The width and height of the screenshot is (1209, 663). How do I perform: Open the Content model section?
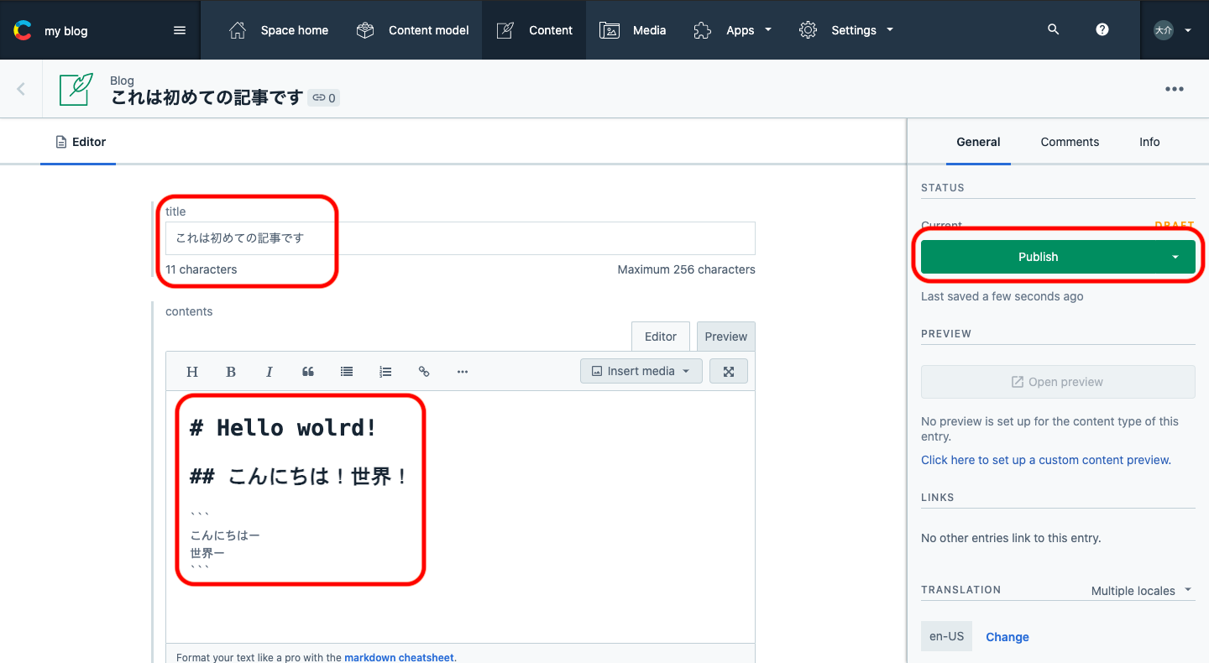(x=412, y=30)
